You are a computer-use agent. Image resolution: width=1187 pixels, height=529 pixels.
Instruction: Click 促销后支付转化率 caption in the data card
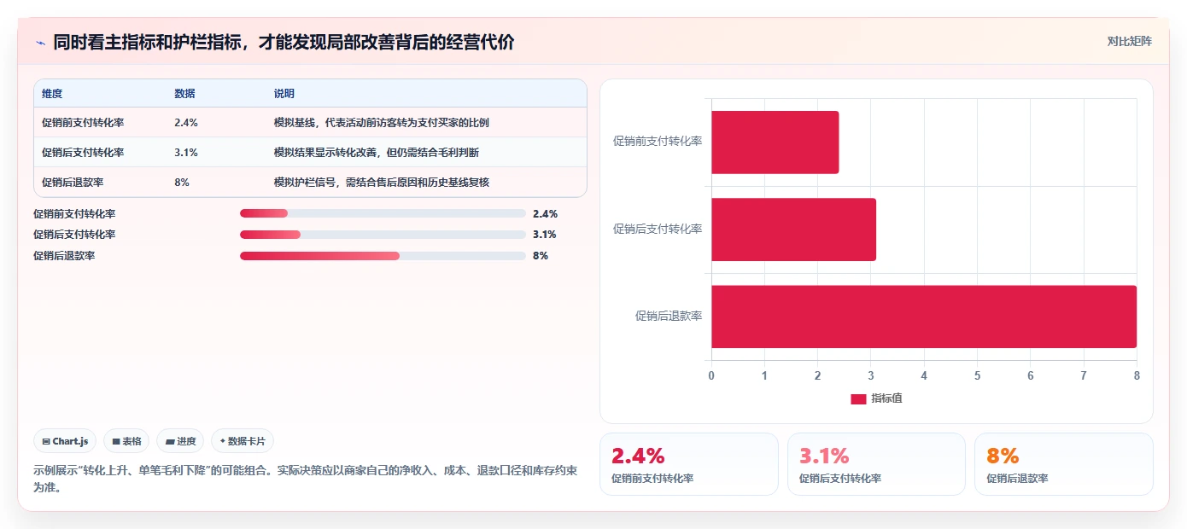pyautogui.click(x=840, y=479)
